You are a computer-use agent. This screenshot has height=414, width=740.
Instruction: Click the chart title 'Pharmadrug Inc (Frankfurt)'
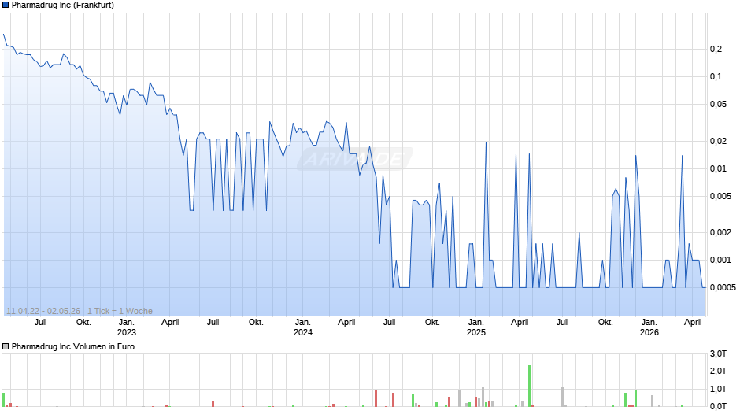coord(63,6)
